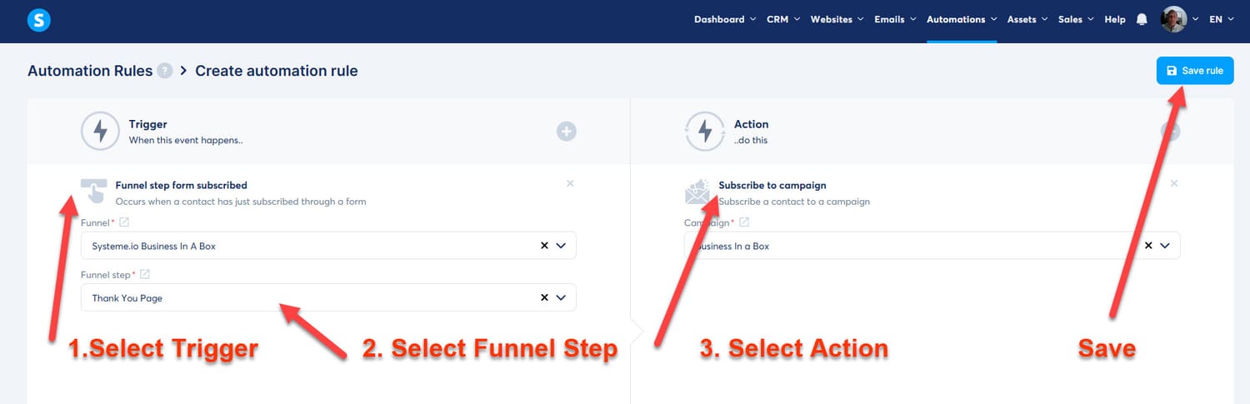Open the Dashboard menu

pos(725,19)
